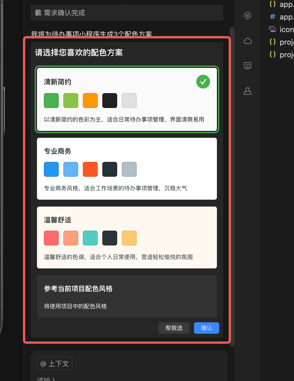The height and width of the screenshot is (381, 294).
Task: Click the 3D cube icon in sidebar
Action: click(x=248, y=15)
